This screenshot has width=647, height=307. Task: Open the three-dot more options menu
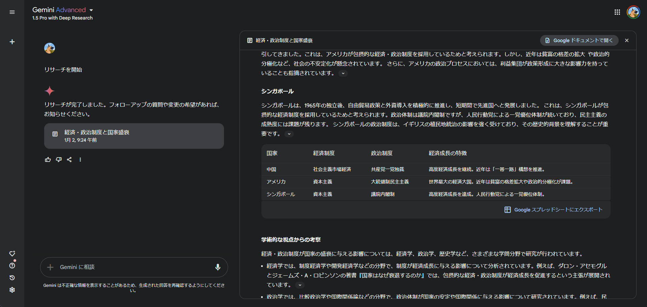click(x=80, y=160)
